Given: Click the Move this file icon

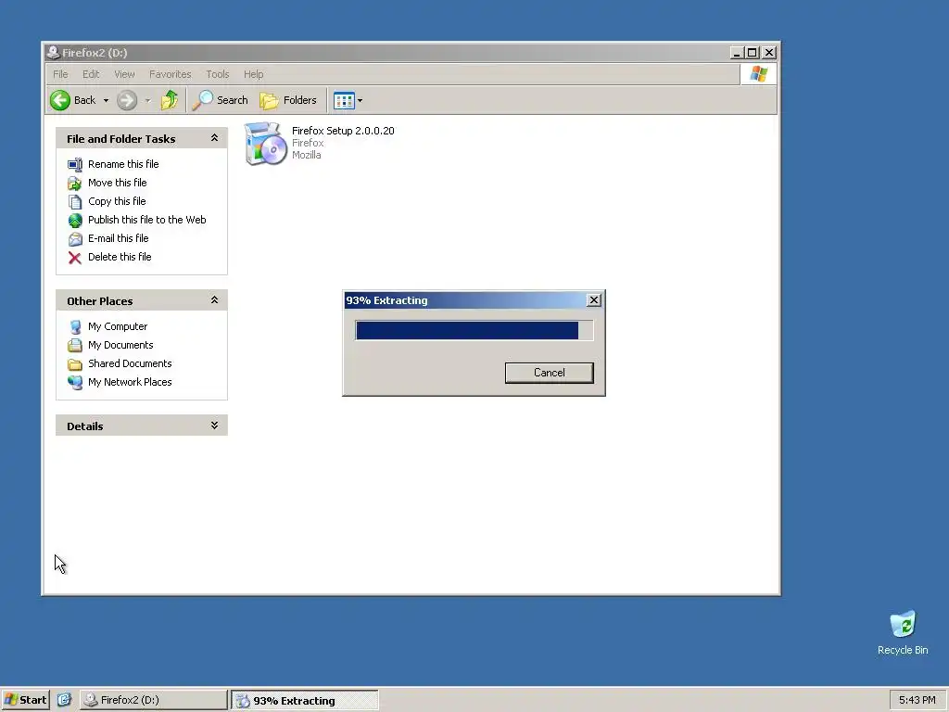Looking at the screenshot, I should click(74, 183).
